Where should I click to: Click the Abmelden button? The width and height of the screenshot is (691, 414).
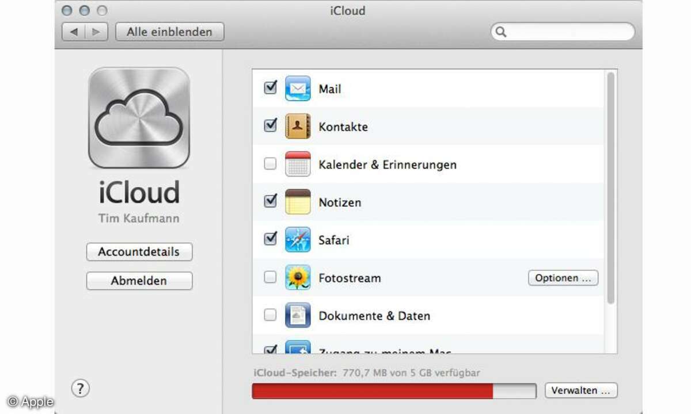139,281
